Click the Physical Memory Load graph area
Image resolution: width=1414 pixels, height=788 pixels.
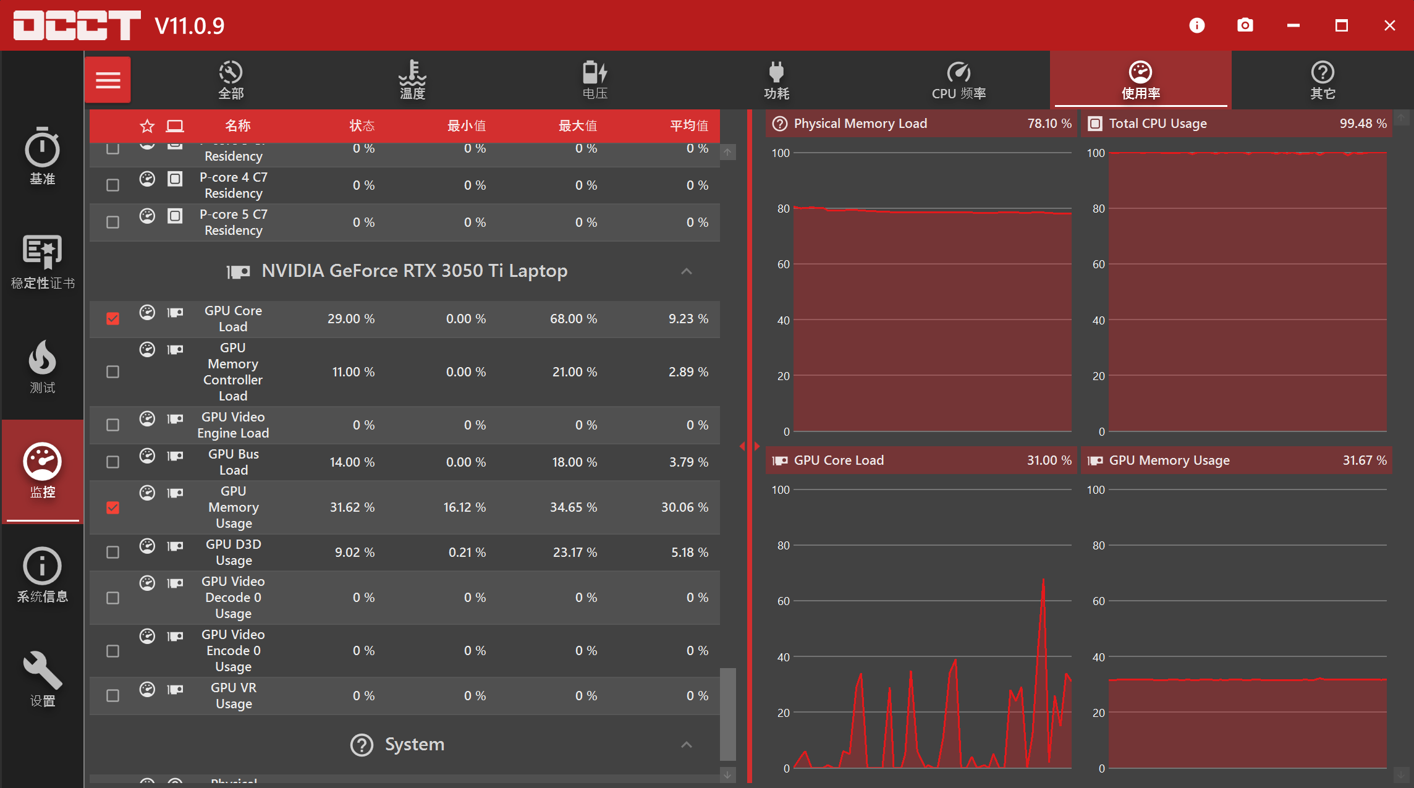932,292
